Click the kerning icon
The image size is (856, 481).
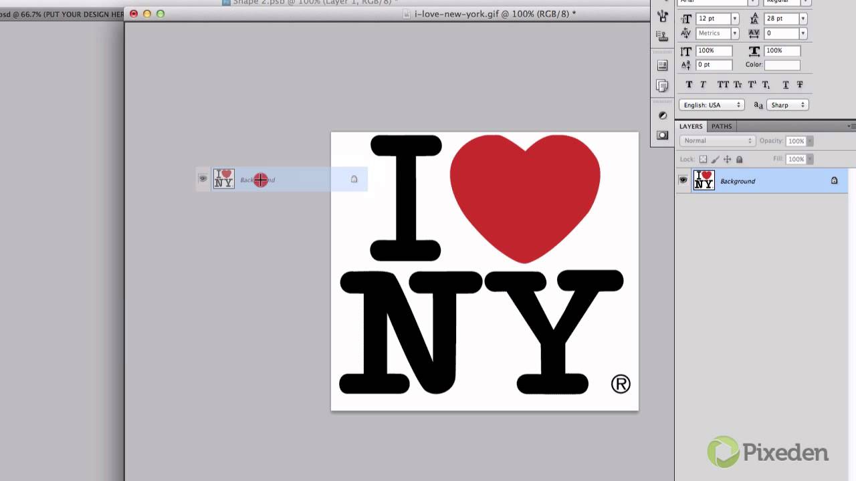[x=686, y=33]
